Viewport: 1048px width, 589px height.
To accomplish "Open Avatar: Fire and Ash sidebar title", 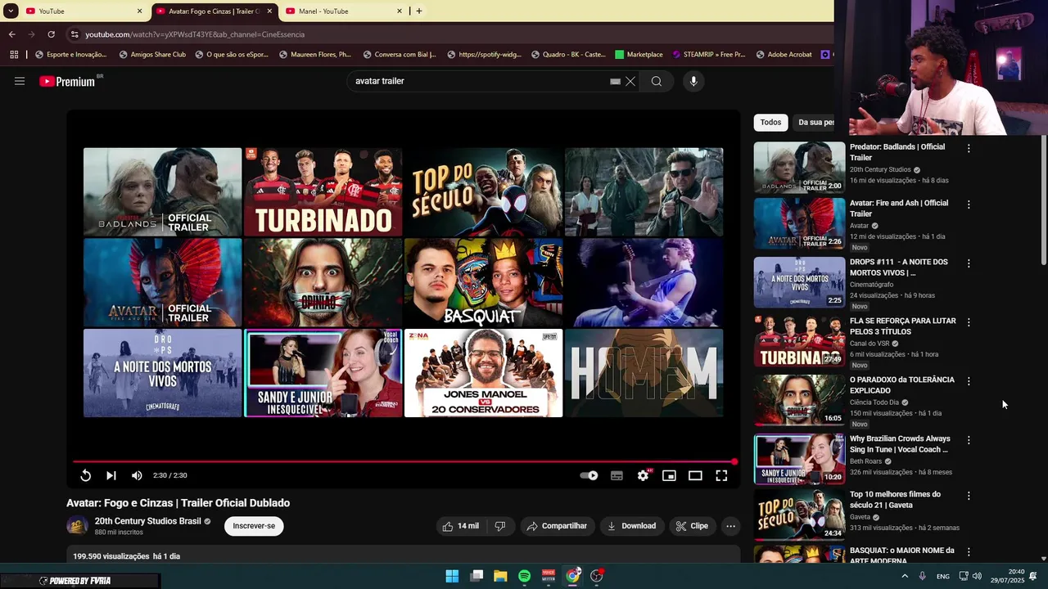I will [899, 208].
